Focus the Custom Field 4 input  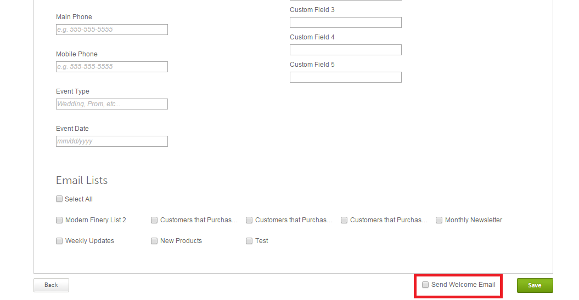point(345,50)
